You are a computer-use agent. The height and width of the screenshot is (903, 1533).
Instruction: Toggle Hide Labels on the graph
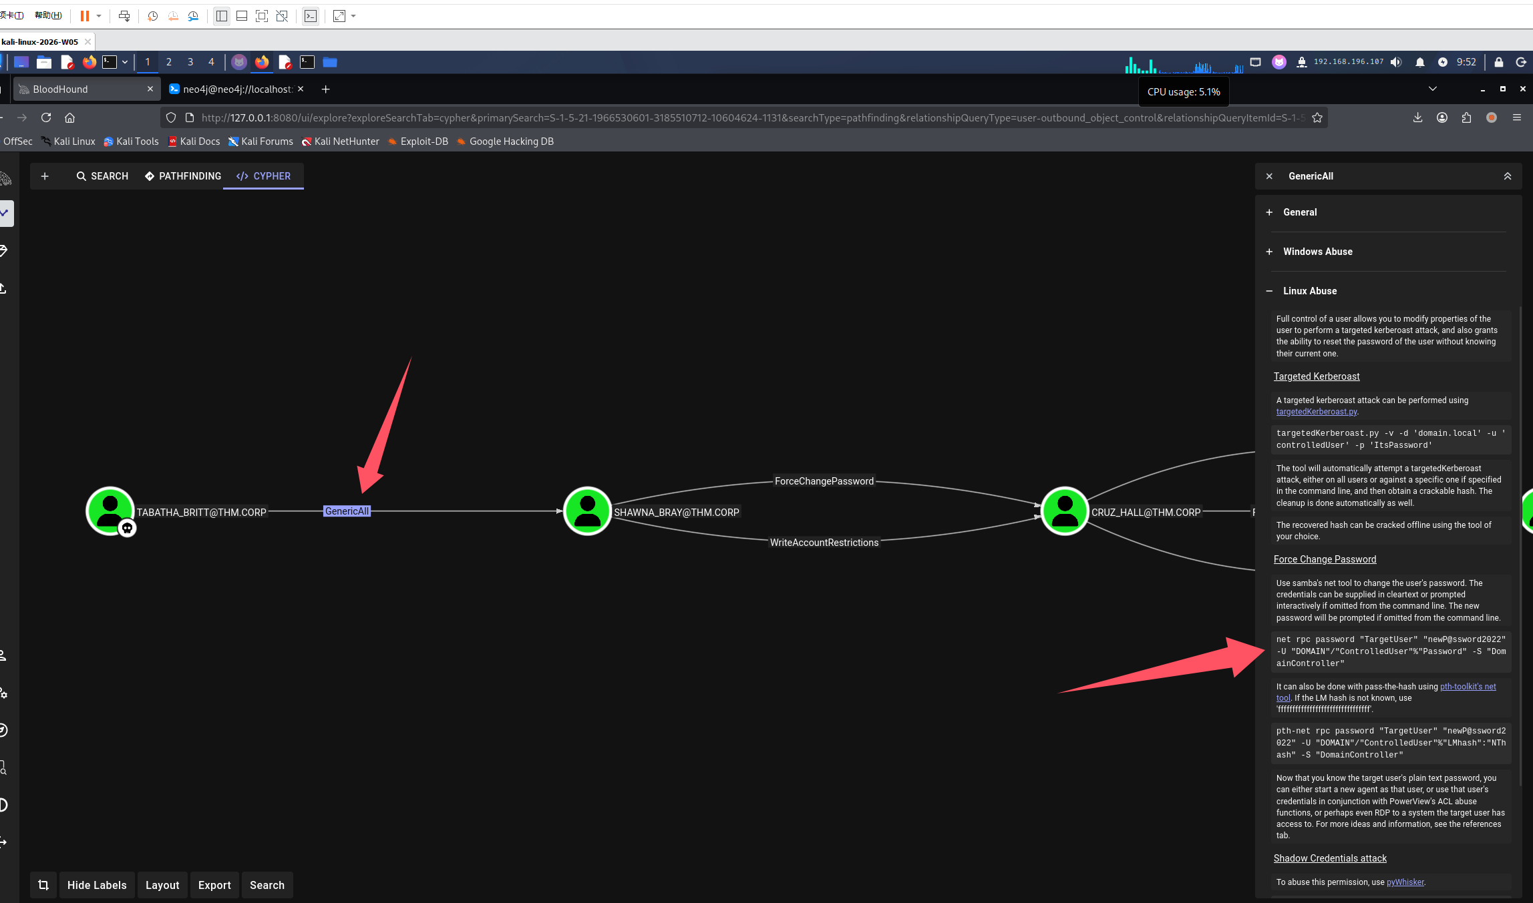pyautogui.click(x=97, y=885)
